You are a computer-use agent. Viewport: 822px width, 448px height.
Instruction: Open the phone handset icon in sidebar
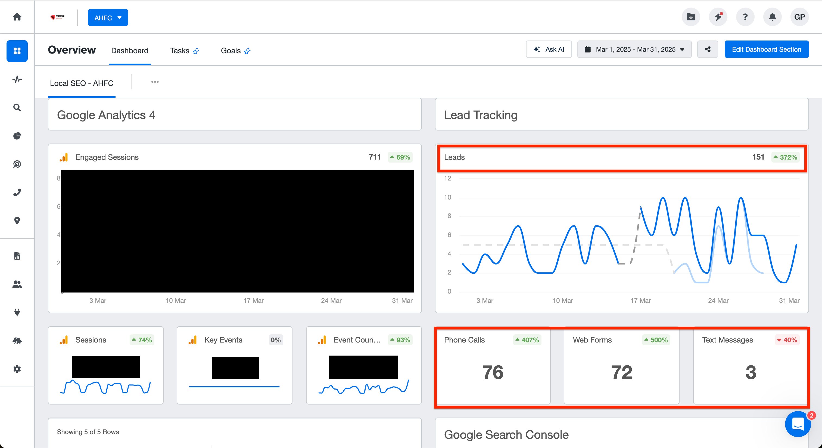click(17, 192)
